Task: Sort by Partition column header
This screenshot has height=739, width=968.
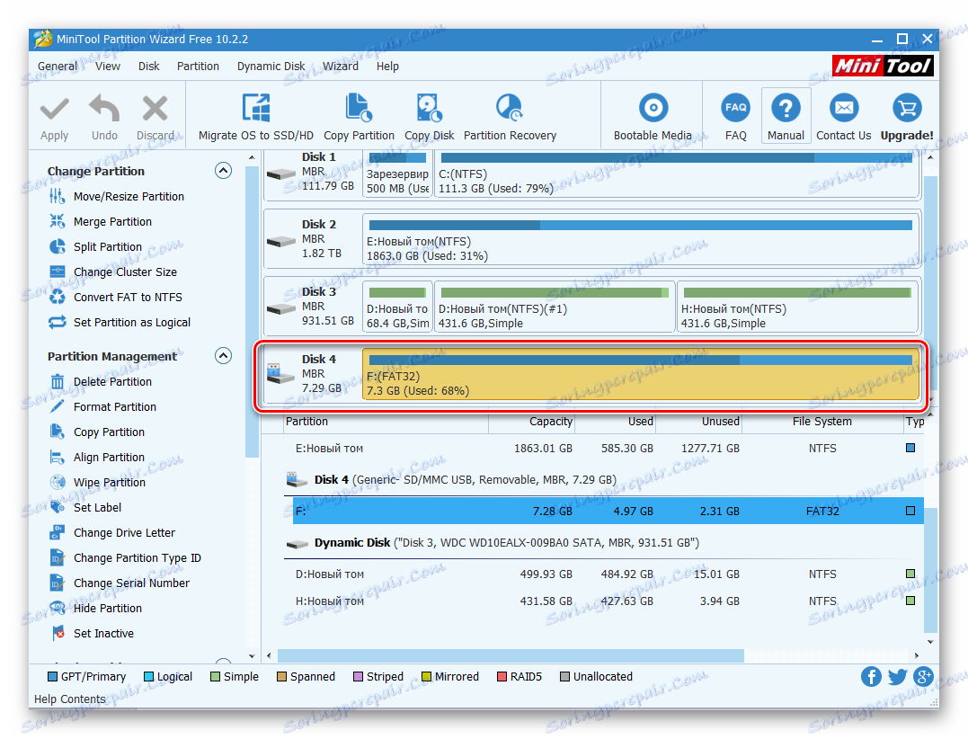Action: coord(386,422)
